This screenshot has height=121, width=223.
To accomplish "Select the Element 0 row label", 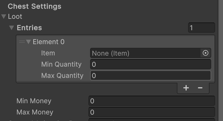I will [x=49, y=42].
